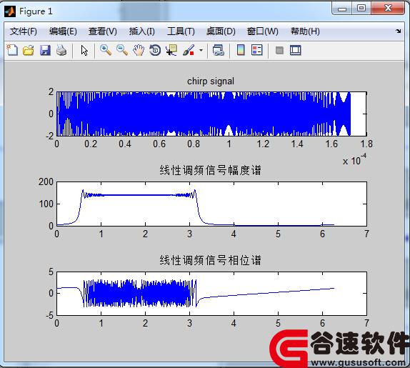The height and width of the screenshot is (368, 410).
Task: Expand the Brush tool color dropdown arrow
Action: [x=201, y=50]
